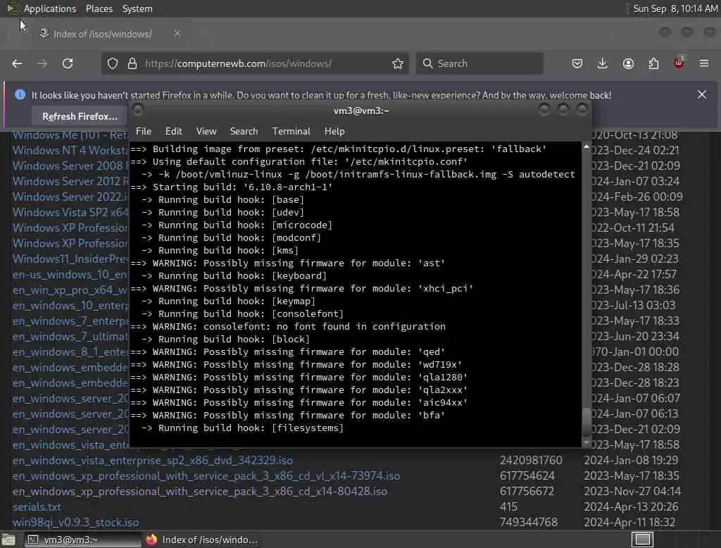Open the Windows Me link
This screenshot has height=548, width=721.
(x=70, y=135)
